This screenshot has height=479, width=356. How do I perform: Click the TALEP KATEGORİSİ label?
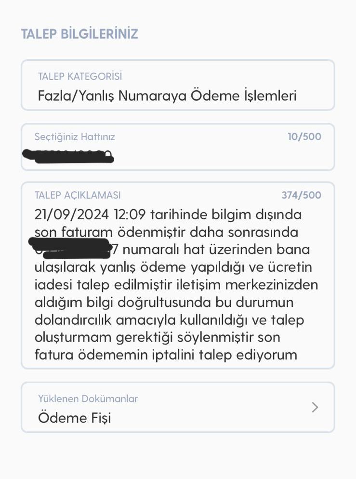(x=80, y=77)
